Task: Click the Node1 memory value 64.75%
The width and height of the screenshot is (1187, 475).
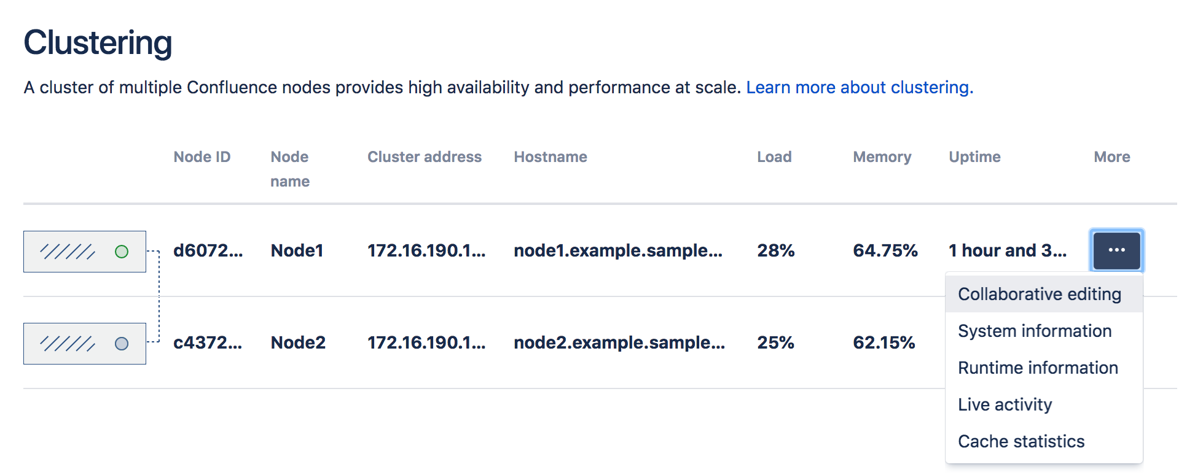Action: 885,250
